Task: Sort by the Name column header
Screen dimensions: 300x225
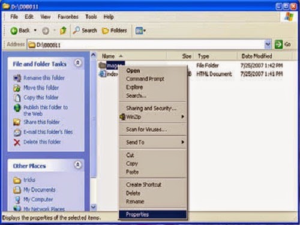Action: point(132,56)
